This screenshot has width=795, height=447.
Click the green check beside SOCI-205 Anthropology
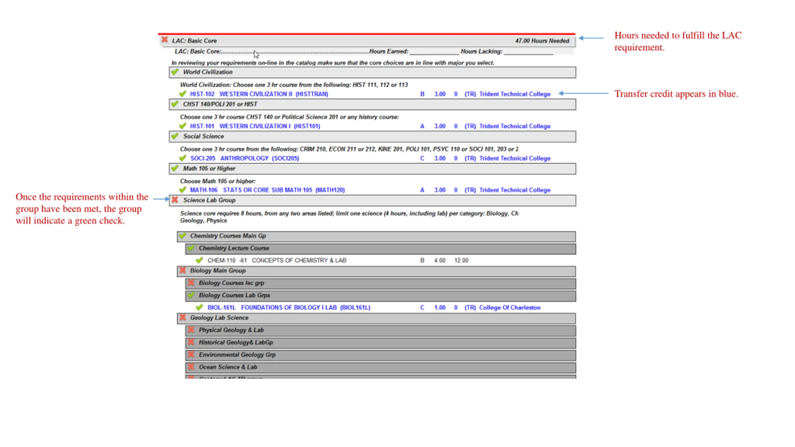pyautogui.click(x=183, y=158)
